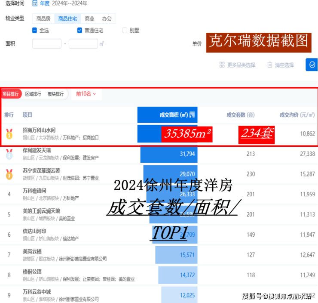Click the 31,794 area bar for 保利建发天瑞
This screenshot has height=303, width=318.
point(169,154)
